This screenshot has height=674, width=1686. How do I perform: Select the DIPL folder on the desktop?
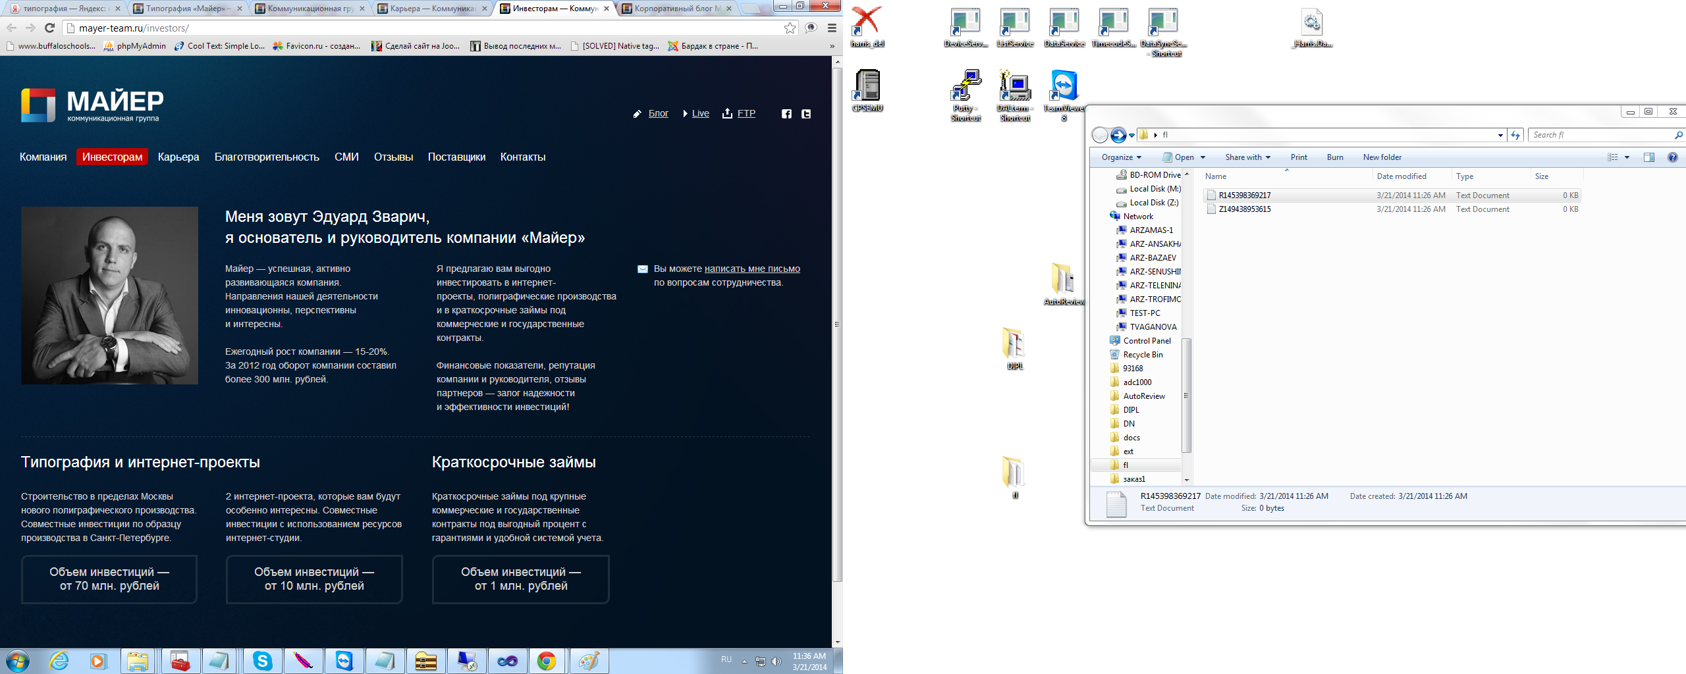(x=1015, y=348)
